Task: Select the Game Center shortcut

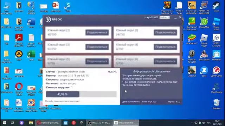Action: 217,72
